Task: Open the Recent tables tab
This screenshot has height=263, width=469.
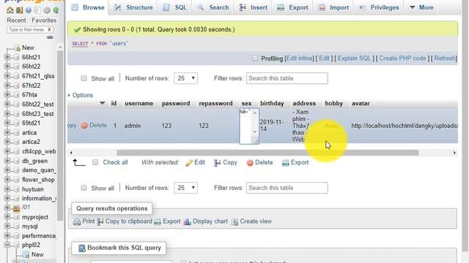Action: (16, 20)
